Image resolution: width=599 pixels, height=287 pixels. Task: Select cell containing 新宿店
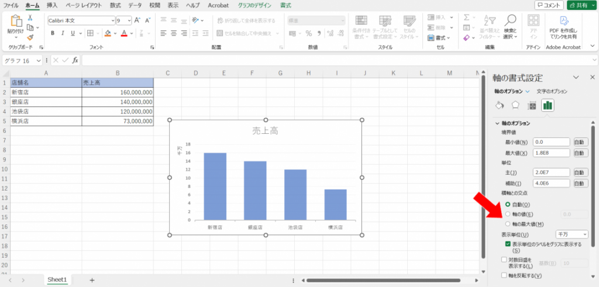[x=46, y=92]
